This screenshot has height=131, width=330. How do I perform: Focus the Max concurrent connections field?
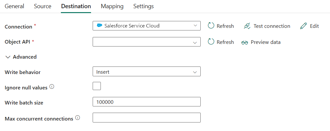tap(147, 118)
